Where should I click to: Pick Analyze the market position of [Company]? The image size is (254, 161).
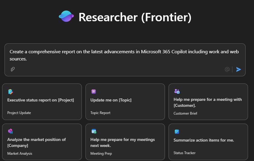42,142
